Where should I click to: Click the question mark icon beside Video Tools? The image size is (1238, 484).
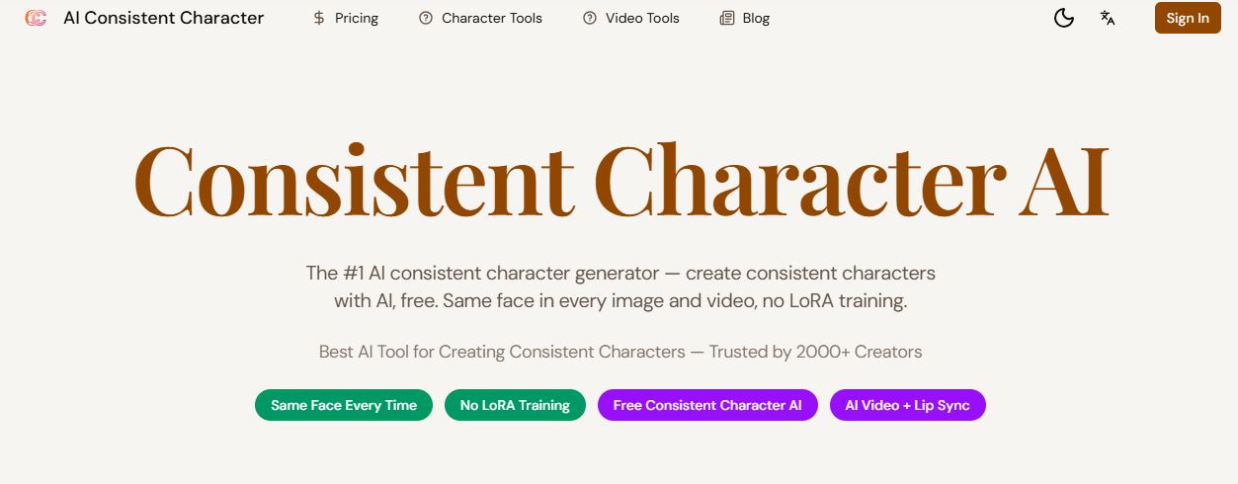click(x=590, y=18)
